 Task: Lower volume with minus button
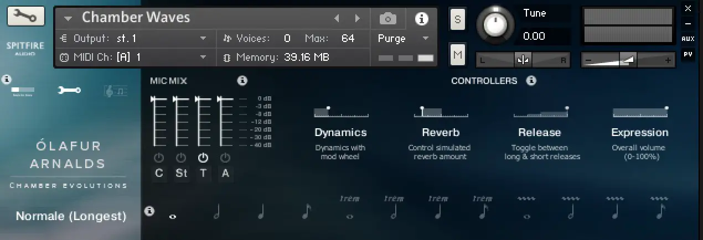tap(588, 60)
